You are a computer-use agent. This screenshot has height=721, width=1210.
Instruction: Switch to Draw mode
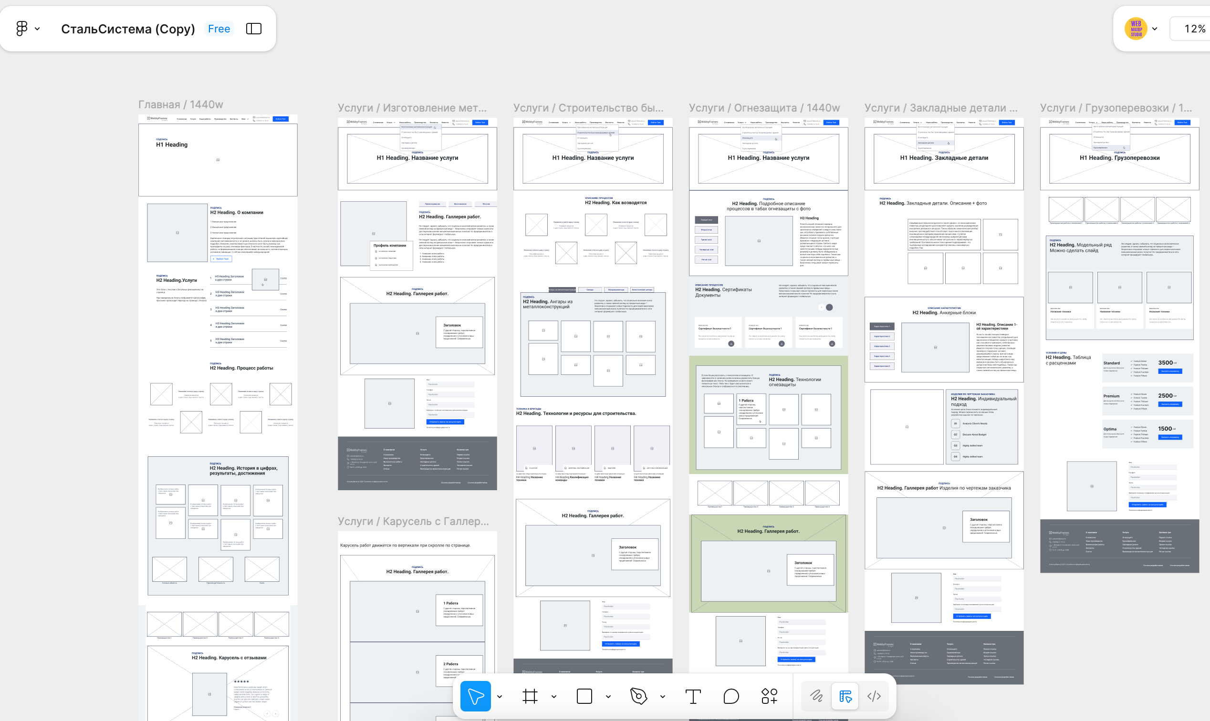point(816,696)
